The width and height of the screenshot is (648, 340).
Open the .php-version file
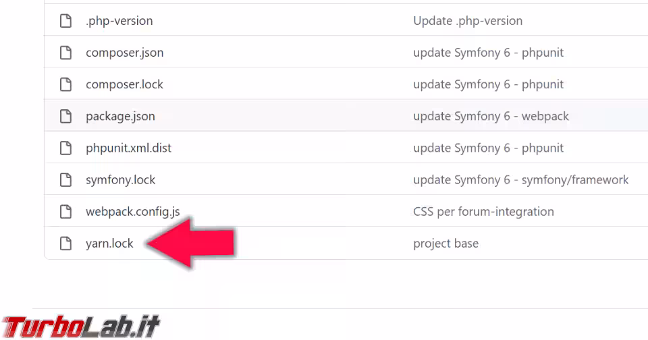[119, 21]
